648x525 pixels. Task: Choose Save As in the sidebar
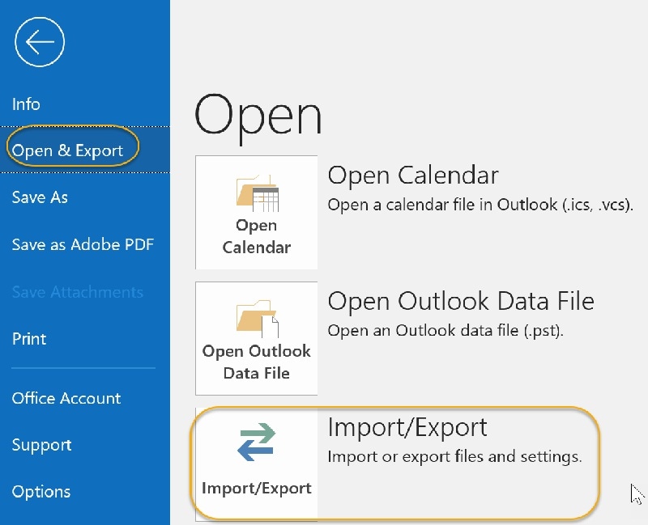click(x=40, y=197)
